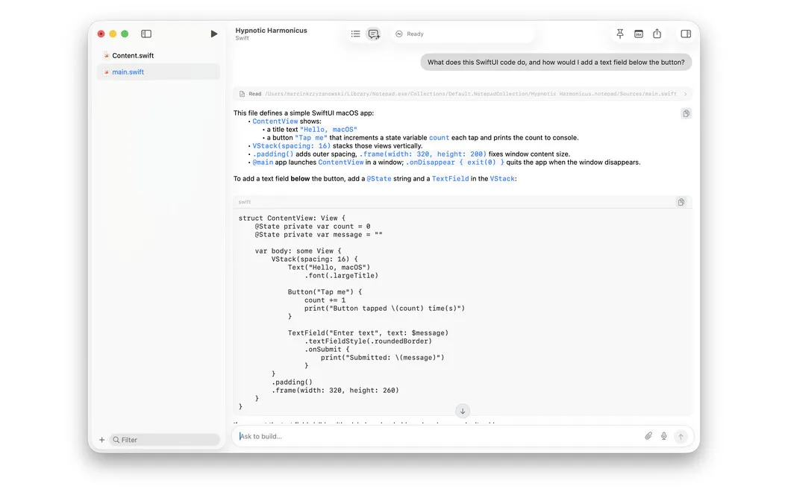
Task: Click the .textFieldStyle(.roundedBorder) code line
Action: click(368, 341)
